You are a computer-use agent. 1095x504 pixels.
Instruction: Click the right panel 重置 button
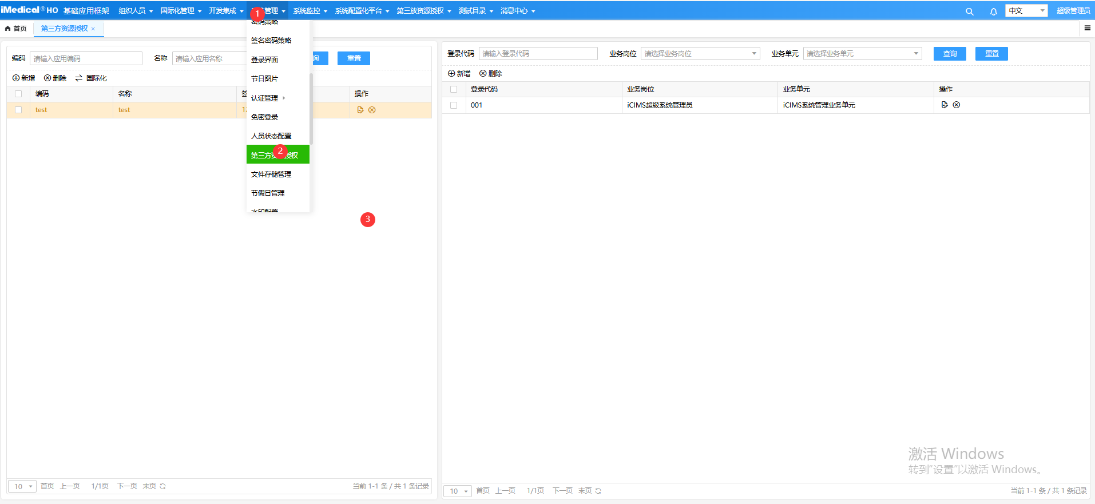click(x=991, y=54)
